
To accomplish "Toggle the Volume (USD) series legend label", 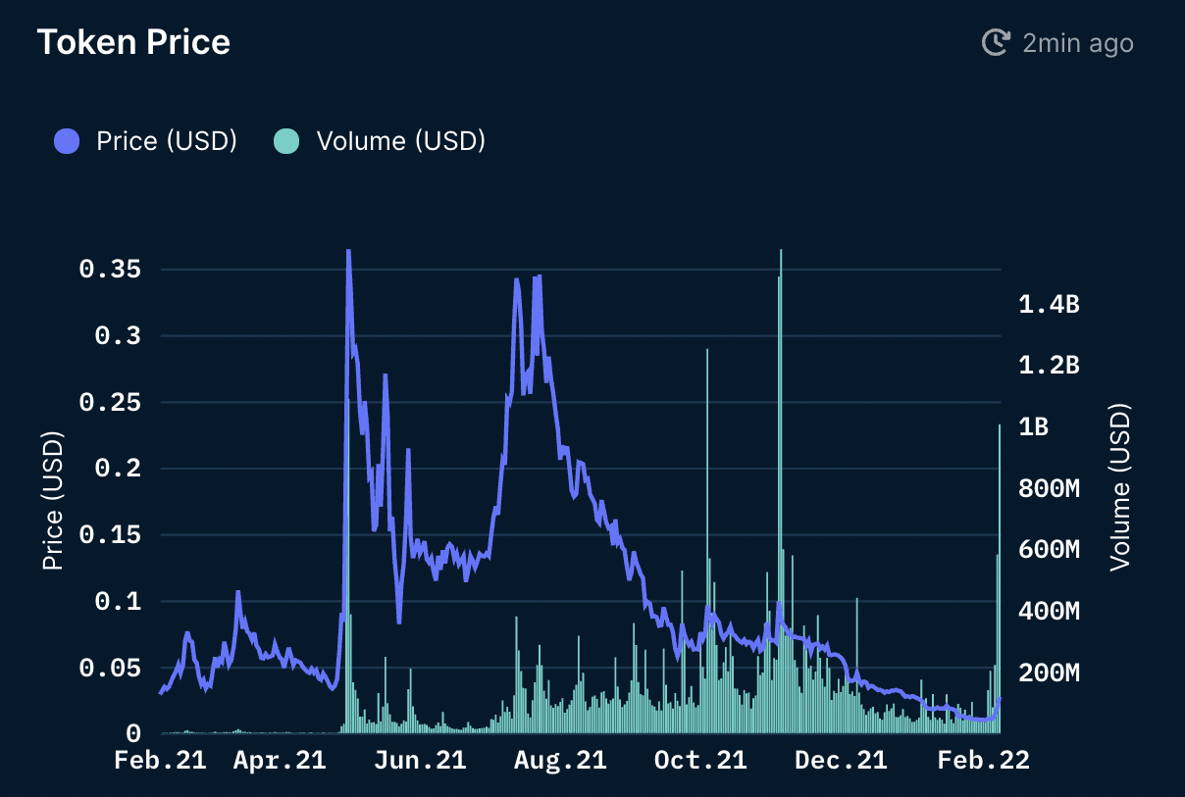I will [x=400, y=141].
